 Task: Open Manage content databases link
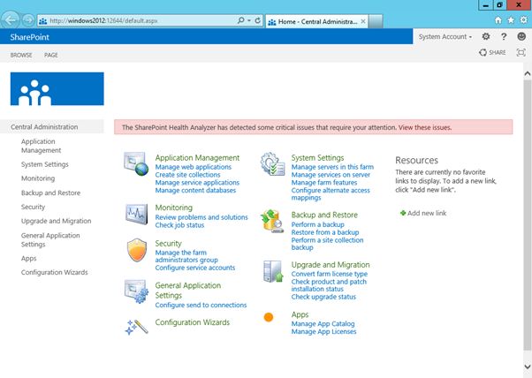(x=195, y=190)
